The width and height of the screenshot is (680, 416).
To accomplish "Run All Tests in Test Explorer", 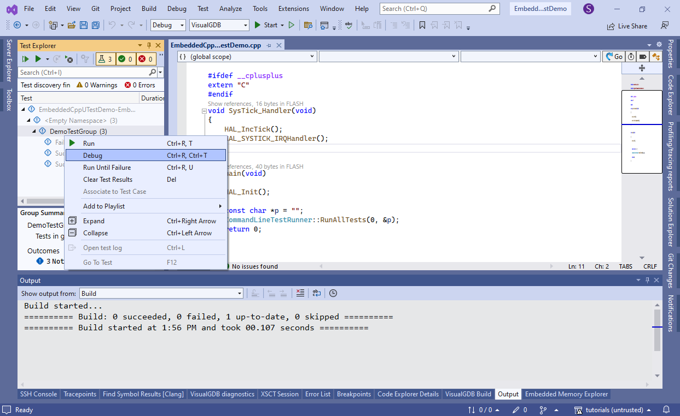I will 25,59.
